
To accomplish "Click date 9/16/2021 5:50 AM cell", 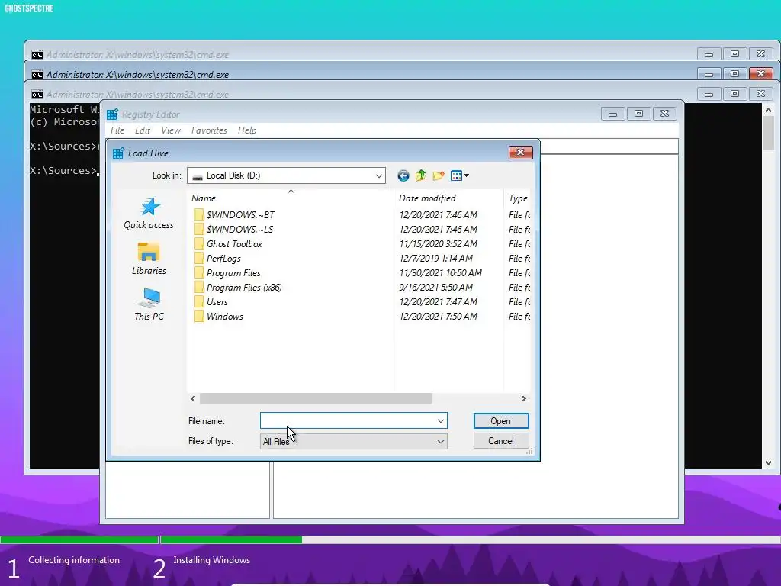I will [435, 287].
